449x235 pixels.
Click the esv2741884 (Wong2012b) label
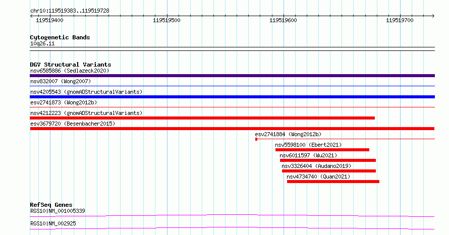pyautogui.click(x=288, y=134)
